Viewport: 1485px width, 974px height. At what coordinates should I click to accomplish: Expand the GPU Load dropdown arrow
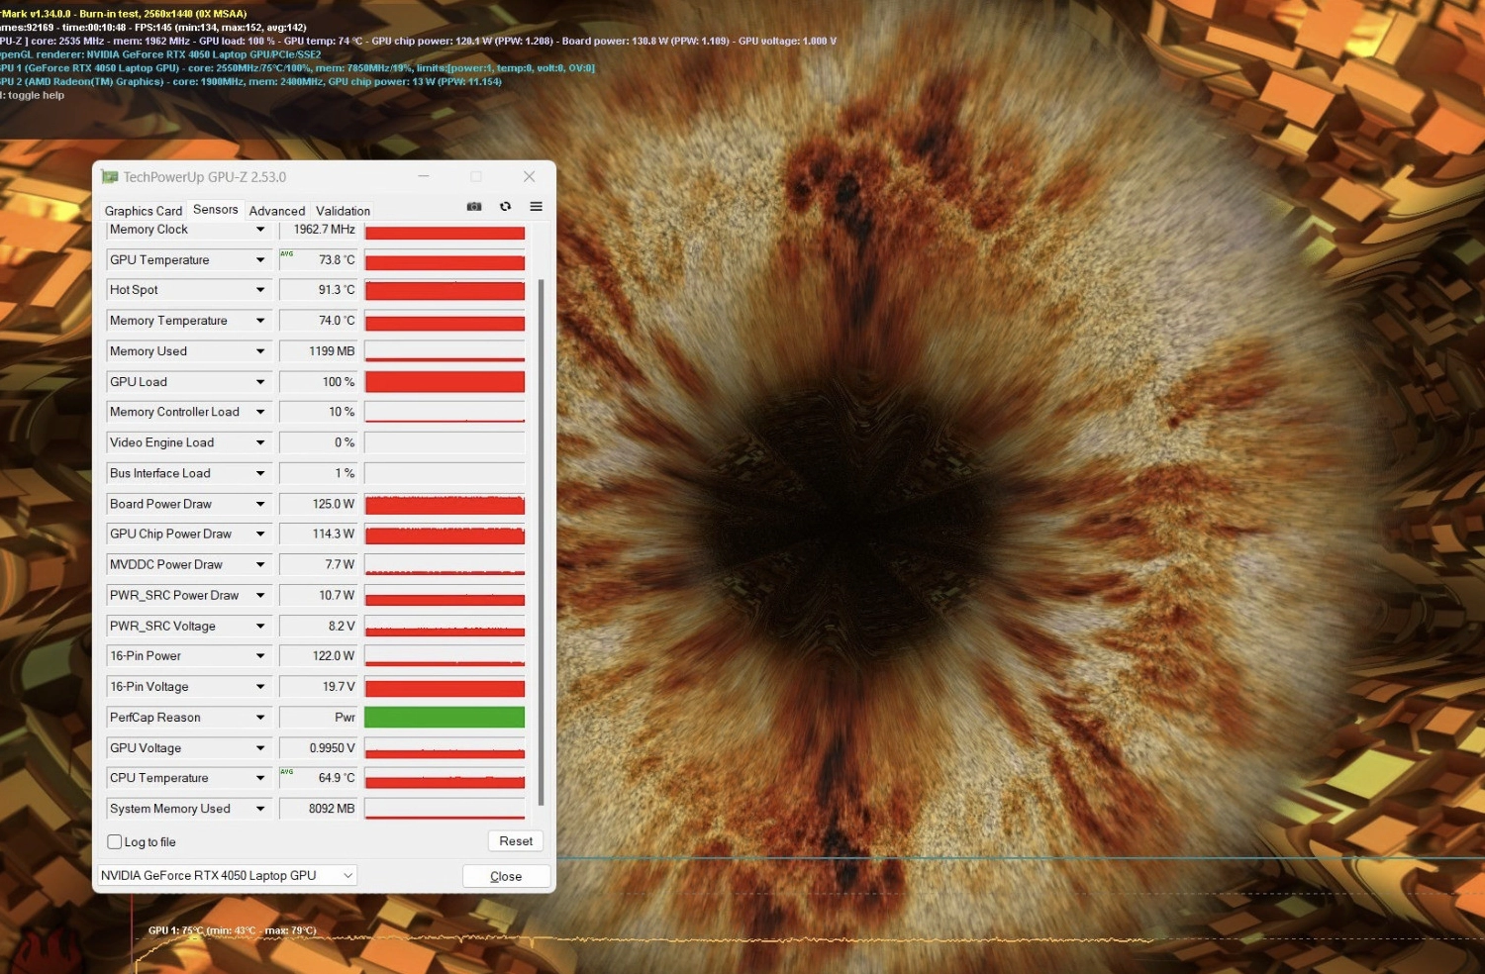[x=260, y=382]
